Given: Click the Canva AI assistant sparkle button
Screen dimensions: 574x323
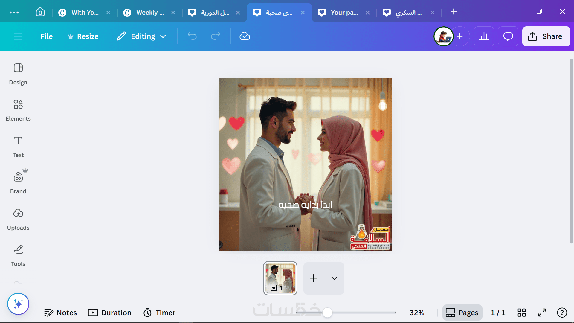Looking at the screenshot, I should 18,304.
